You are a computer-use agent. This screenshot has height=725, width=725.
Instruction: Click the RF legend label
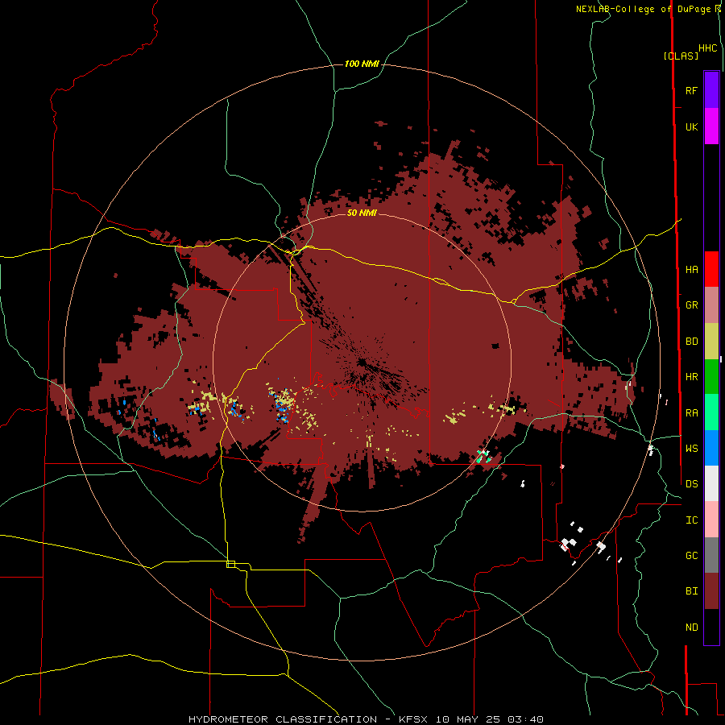[x=692, y=90]
